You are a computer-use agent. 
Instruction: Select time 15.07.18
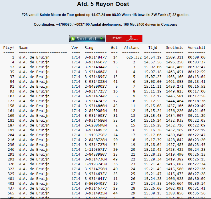153,72
